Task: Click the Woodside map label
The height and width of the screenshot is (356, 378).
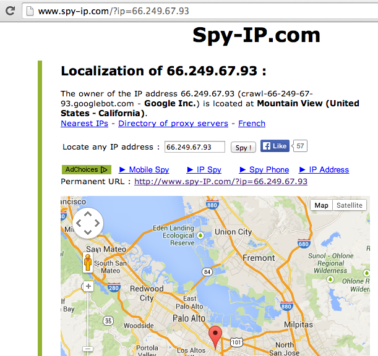Action: 139,326
